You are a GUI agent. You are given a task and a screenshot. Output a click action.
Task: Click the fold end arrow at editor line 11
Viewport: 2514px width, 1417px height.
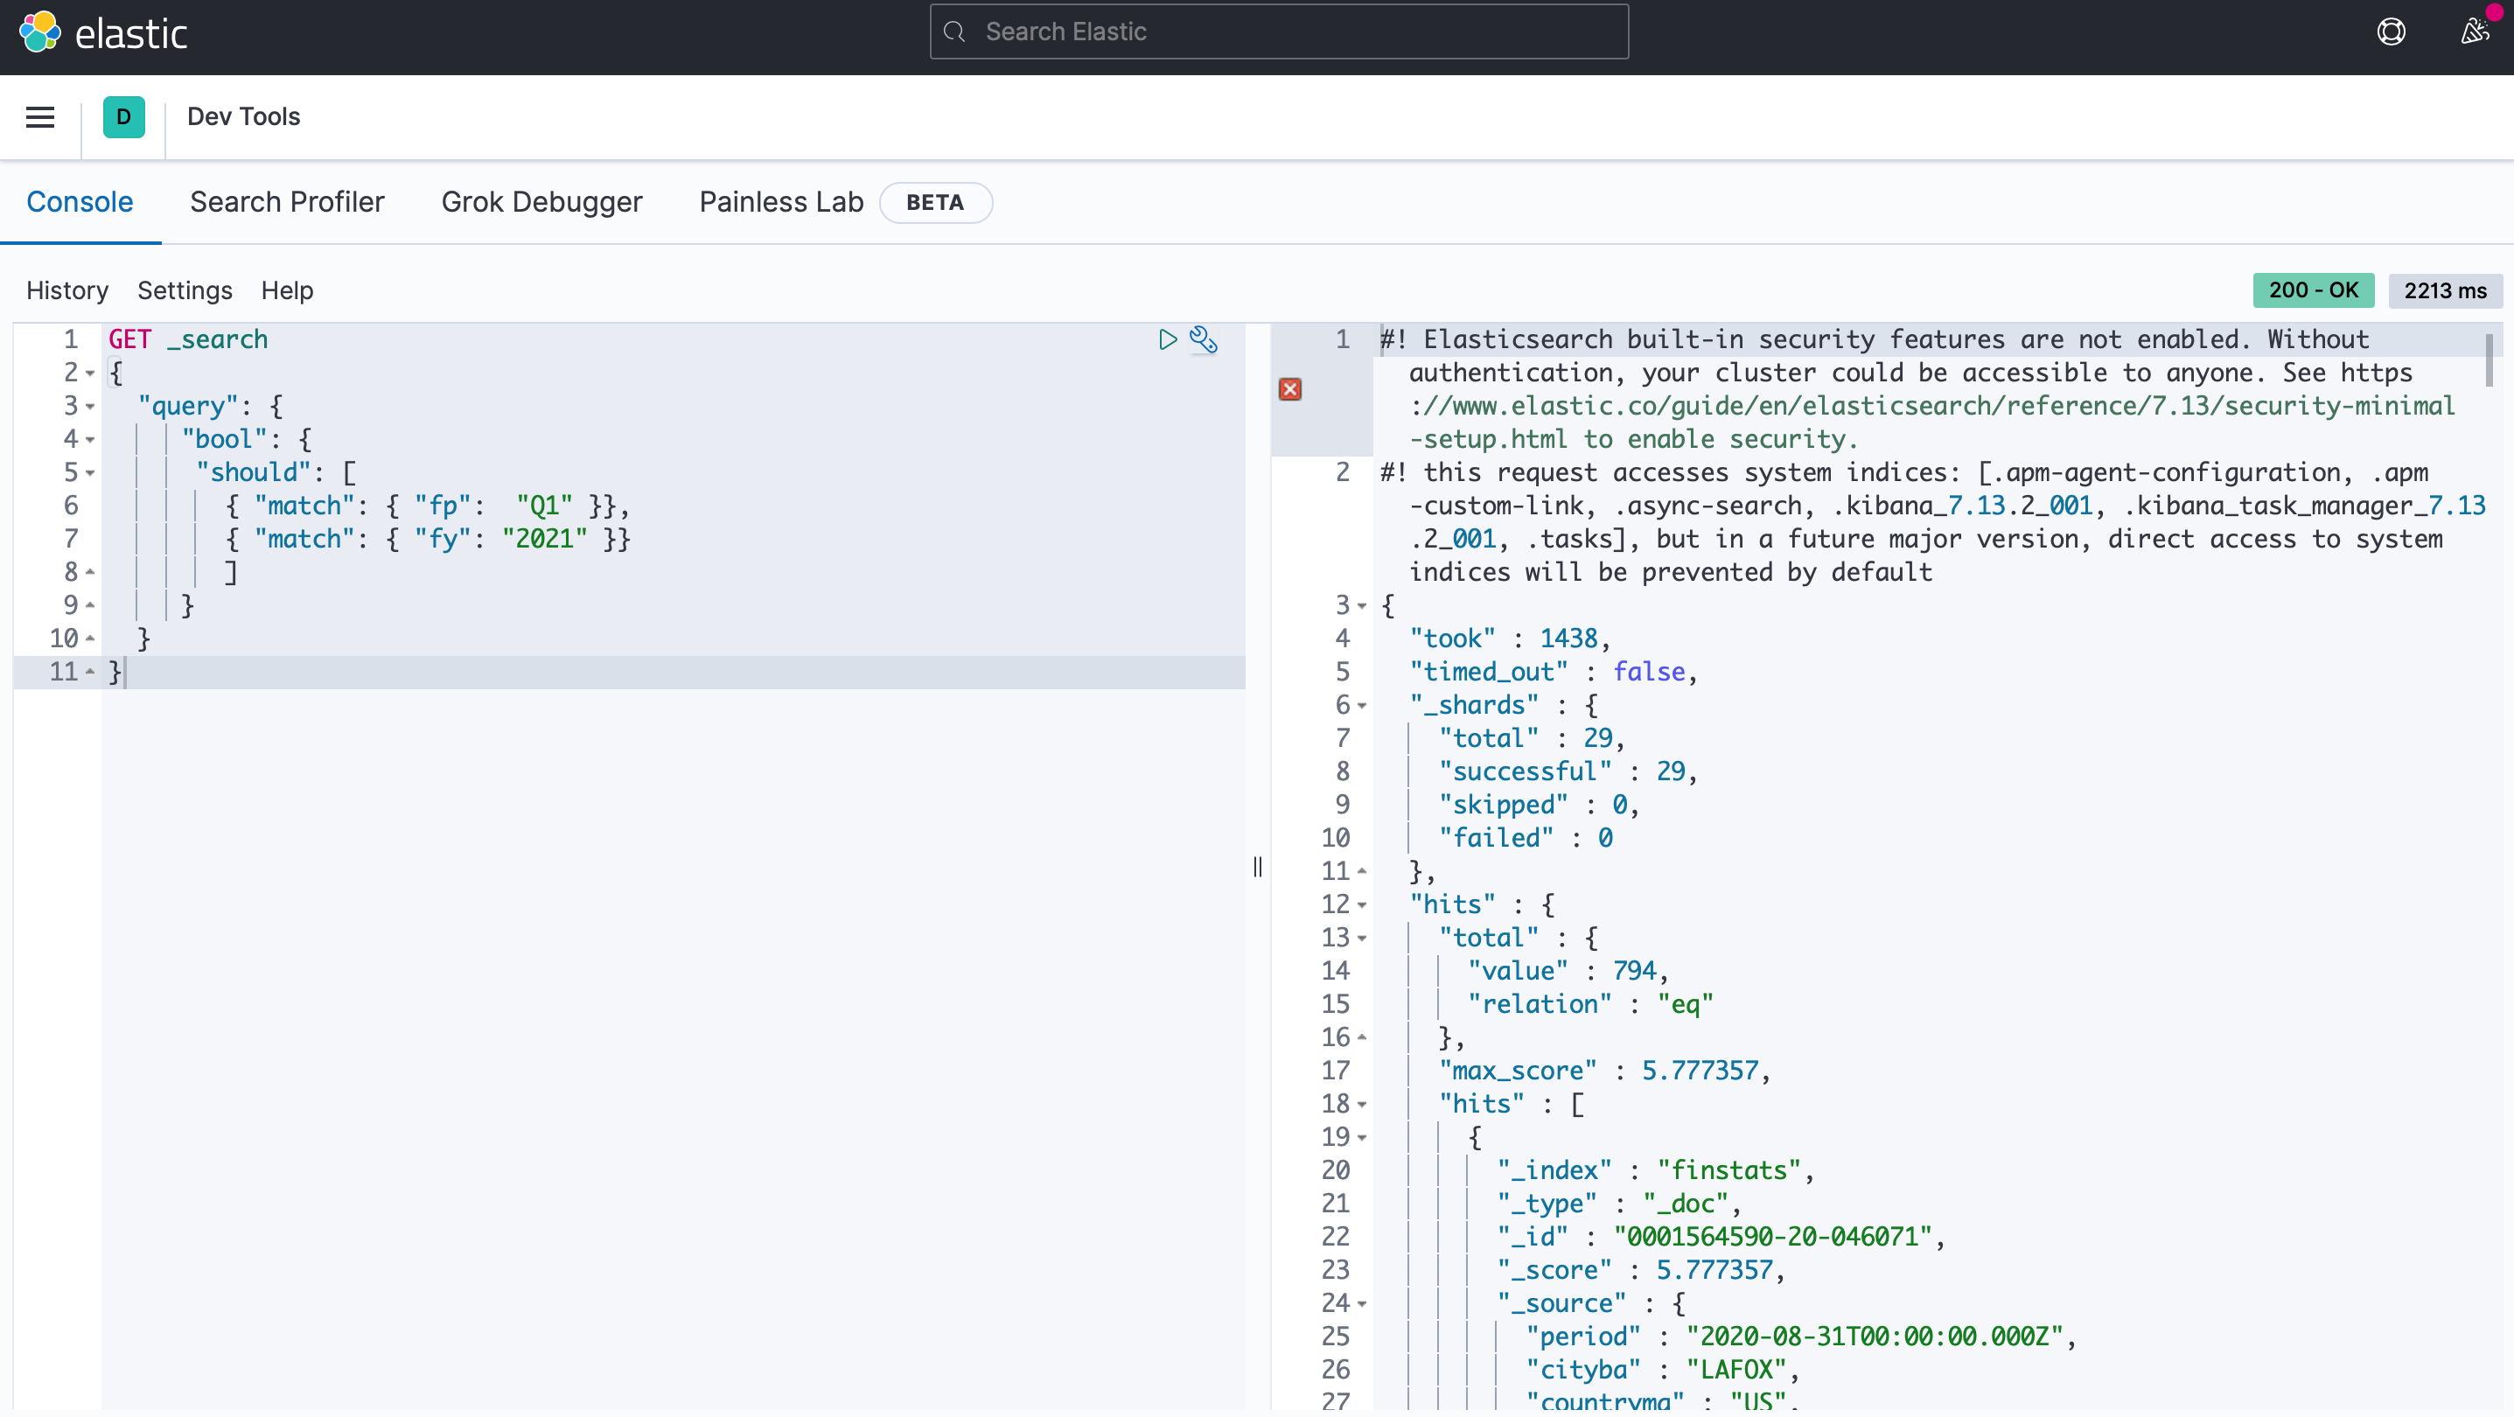90,672
